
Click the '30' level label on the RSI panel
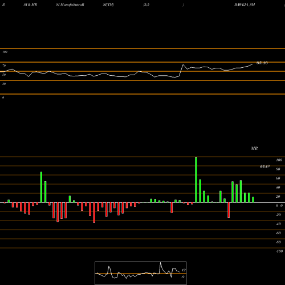[x=4, y=84]
